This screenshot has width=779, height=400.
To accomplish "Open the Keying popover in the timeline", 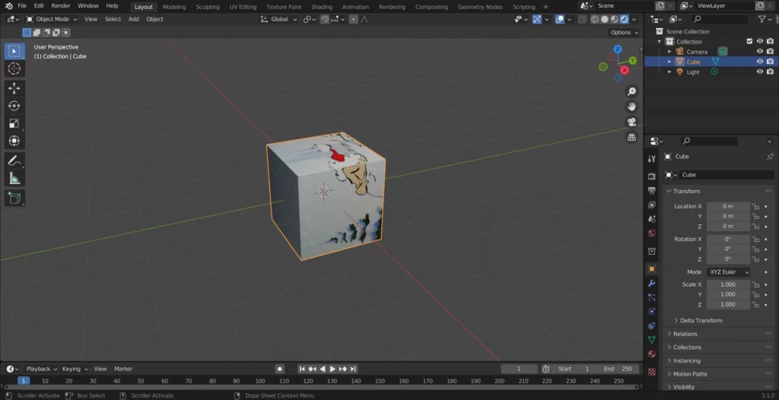I will tap(75, 369).
